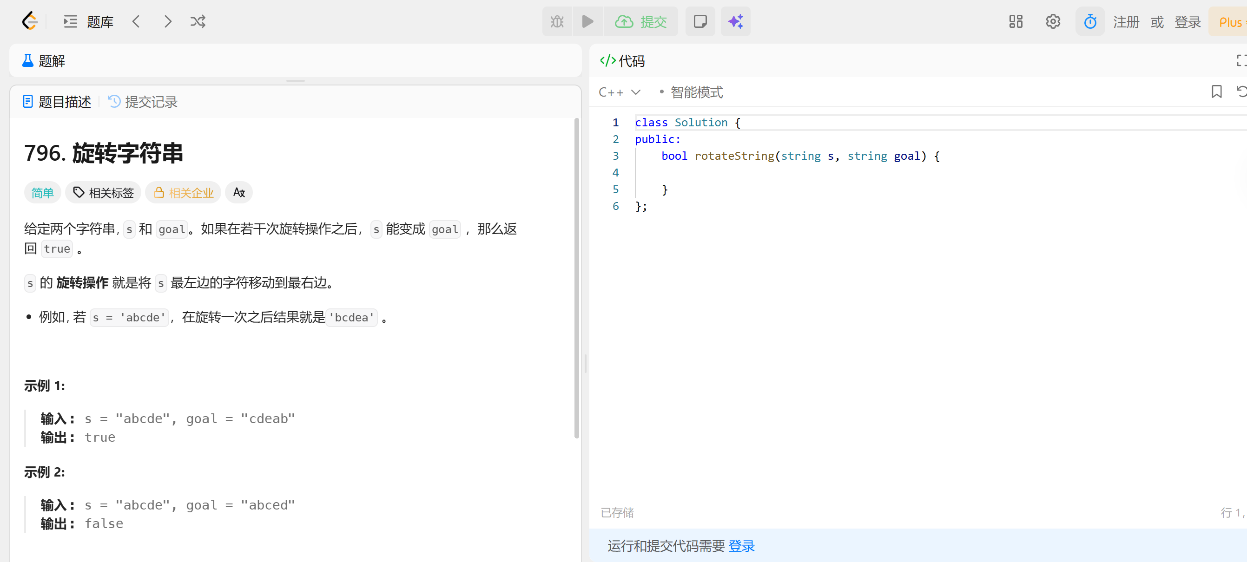Viewport: 1247px width, 562px height.
Task: Open the 题库 problem list panel
Action: click(89, 21)
